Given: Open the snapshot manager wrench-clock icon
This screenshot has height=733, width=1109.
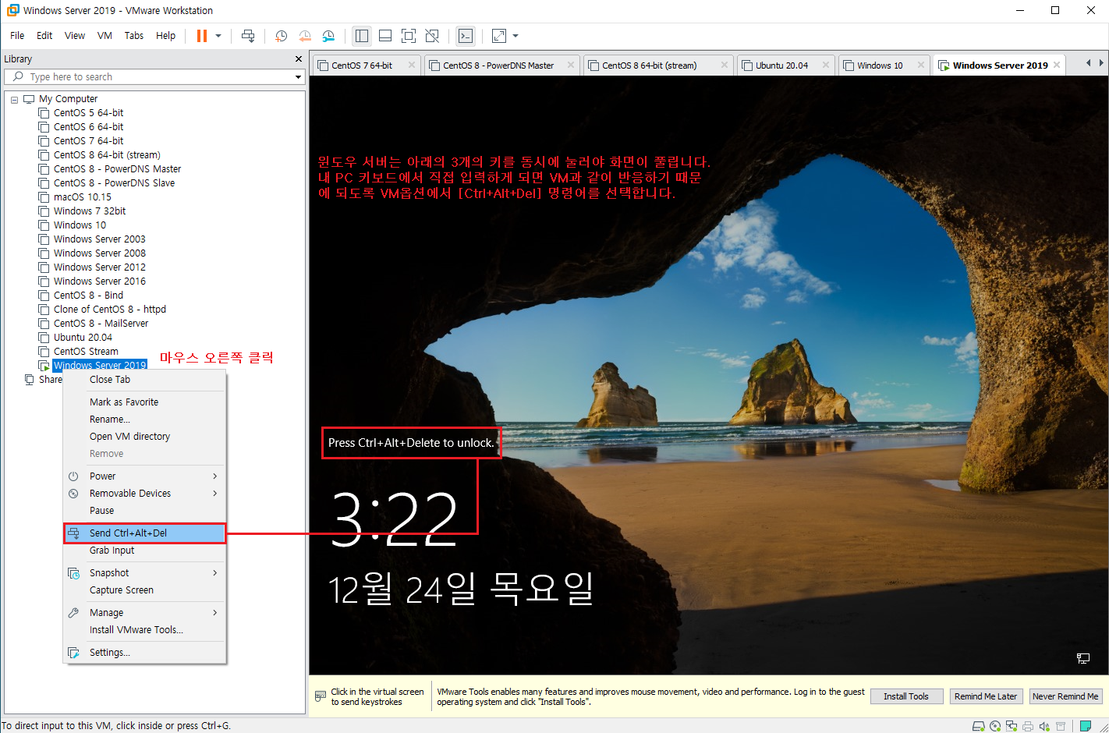Looking at the screenshot, I should 328,36.
